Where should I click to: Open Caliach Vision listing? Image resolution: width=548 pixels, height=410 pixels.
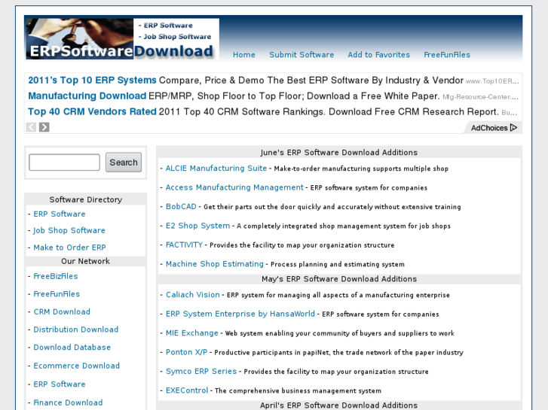192,295
